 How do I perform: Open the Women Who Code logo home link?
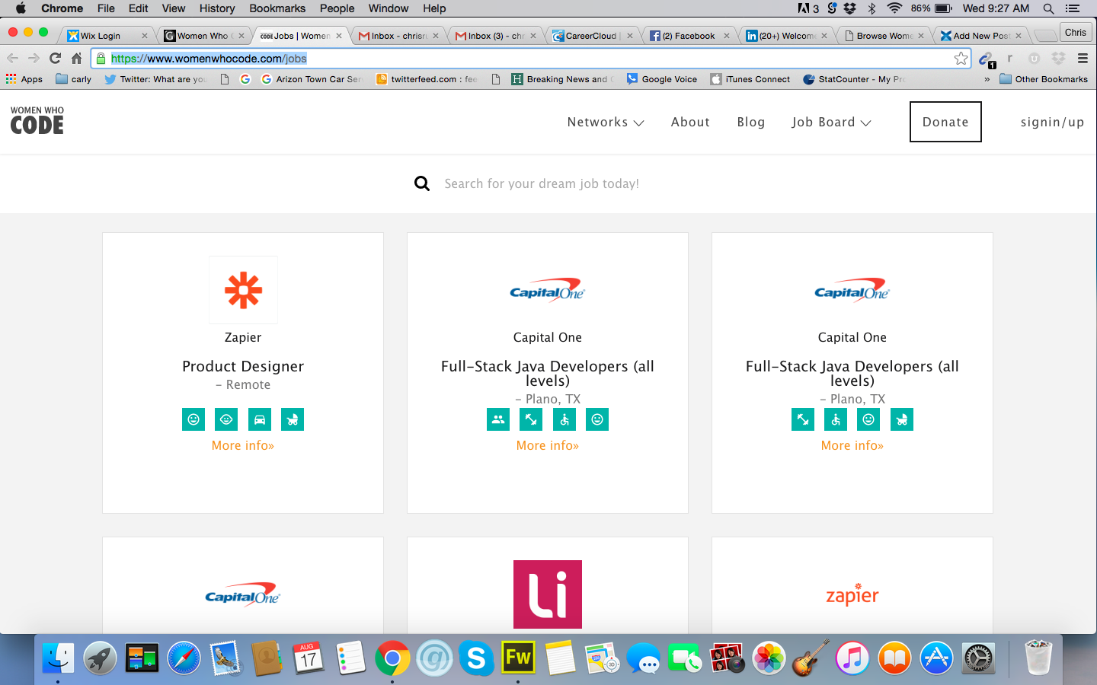click(x=37, y=121)
